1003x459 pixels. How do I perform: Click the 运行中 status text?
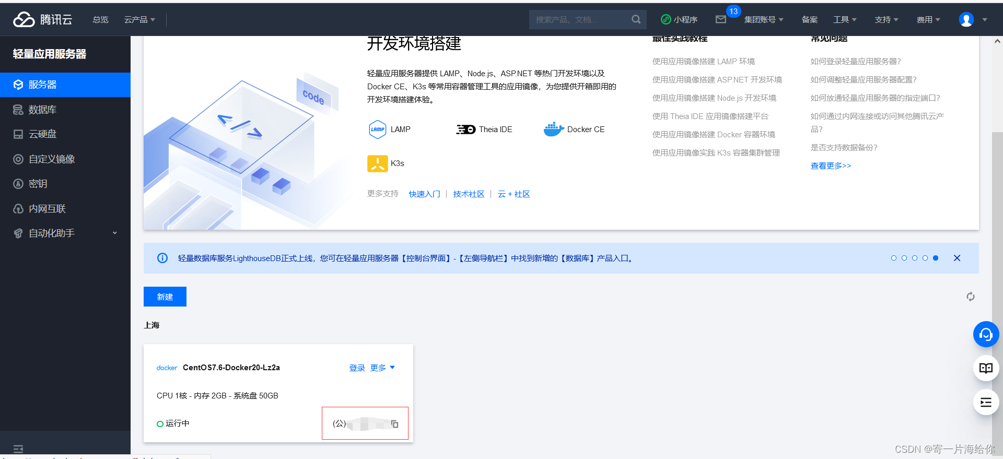click(178, 423)
